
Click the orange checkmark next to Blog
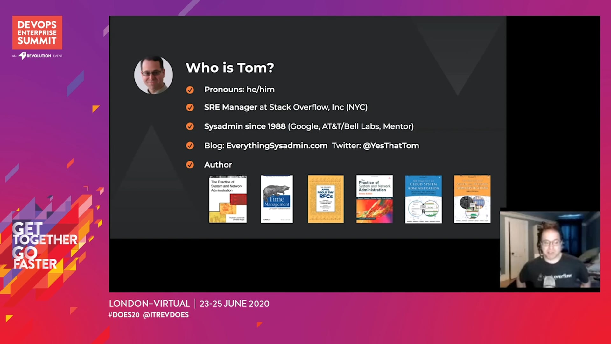point(190,146)
